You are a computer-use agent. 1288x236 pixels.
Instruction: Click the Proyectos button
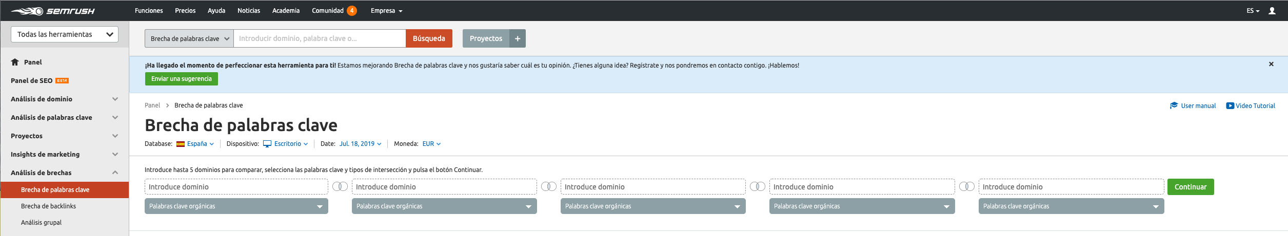point(486,38)
